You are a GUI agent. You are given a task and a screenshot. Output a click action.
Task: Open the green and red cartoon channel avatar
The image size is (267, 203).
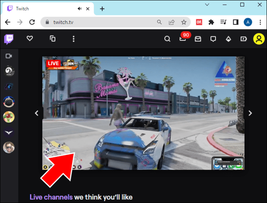point(9,117)
